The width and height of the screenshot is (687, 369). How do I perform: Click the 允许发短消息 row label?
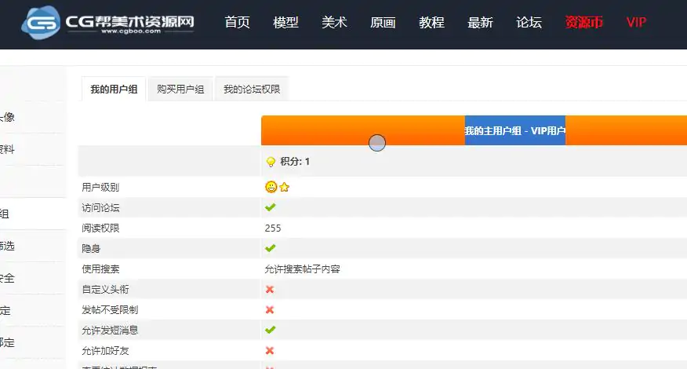110,330
